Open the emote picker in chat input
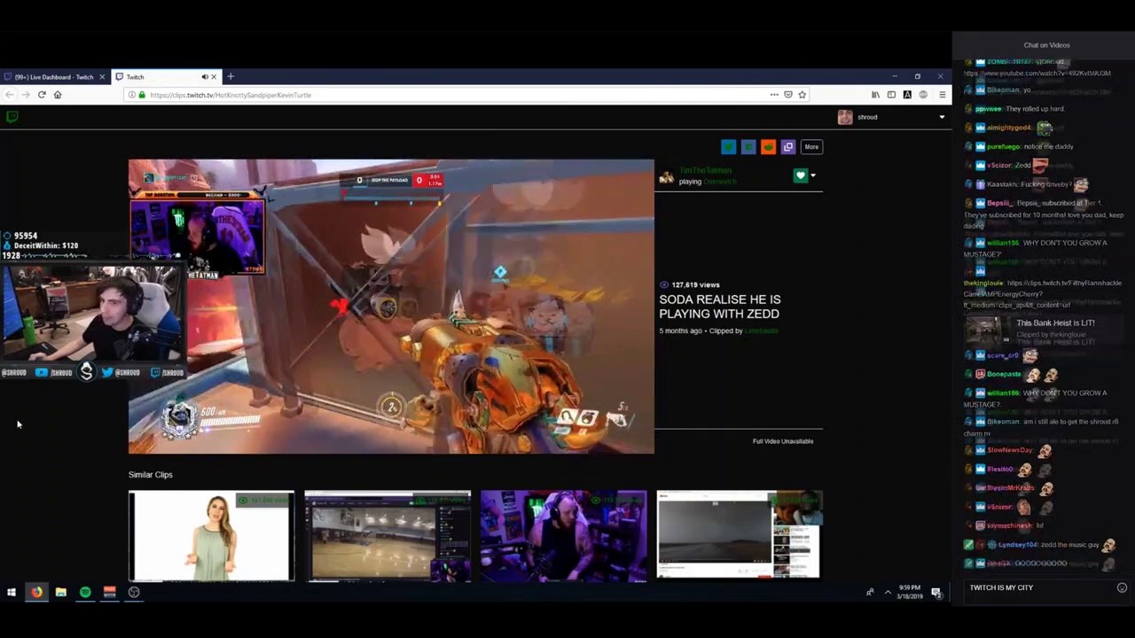This screenshot has width=1135, height=638. 1122,587
